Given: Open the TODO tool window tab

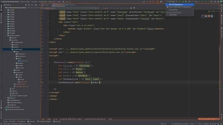Looking at the screenshot, I should coord(12,122).
